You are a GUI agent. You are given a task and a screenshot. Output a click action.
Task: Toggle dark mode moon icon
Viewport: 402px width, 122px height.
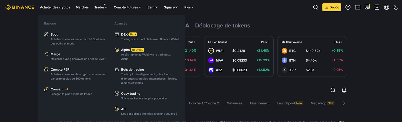(x=396, y=7)
